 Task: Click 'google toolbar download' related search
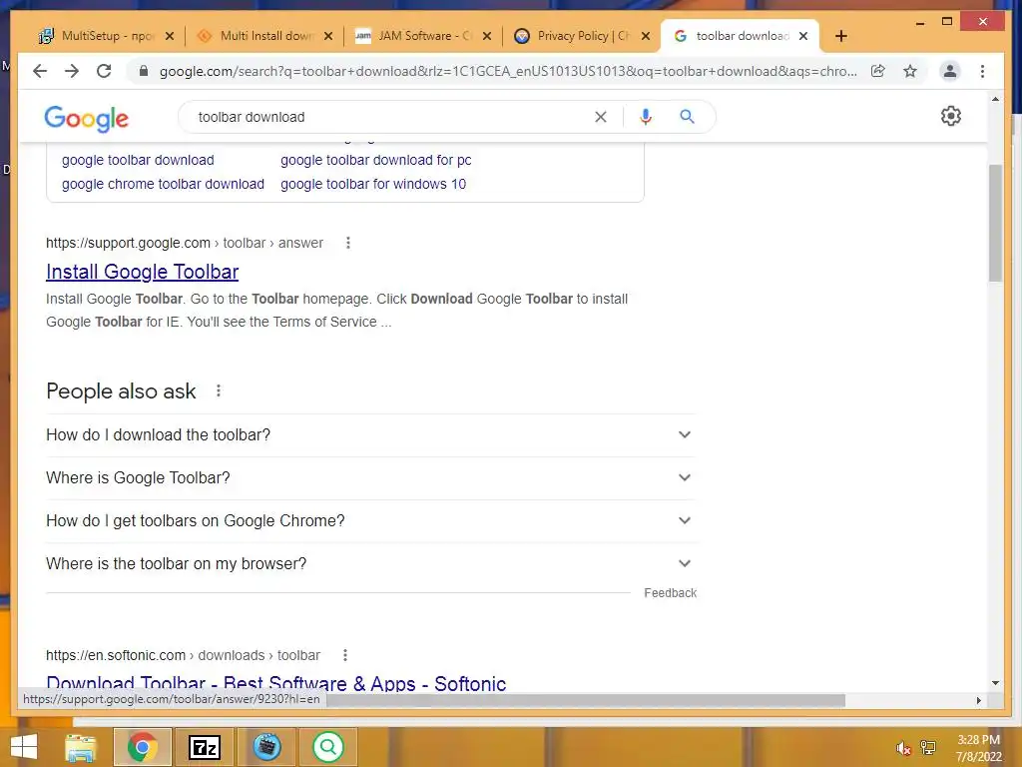click(138, 160)
